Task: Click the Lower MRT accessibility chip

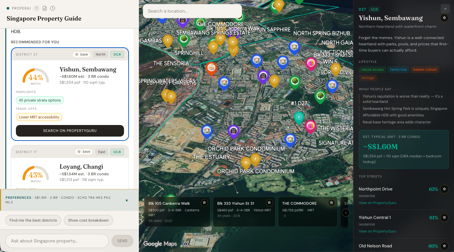Action: click(x=39, y=117)
